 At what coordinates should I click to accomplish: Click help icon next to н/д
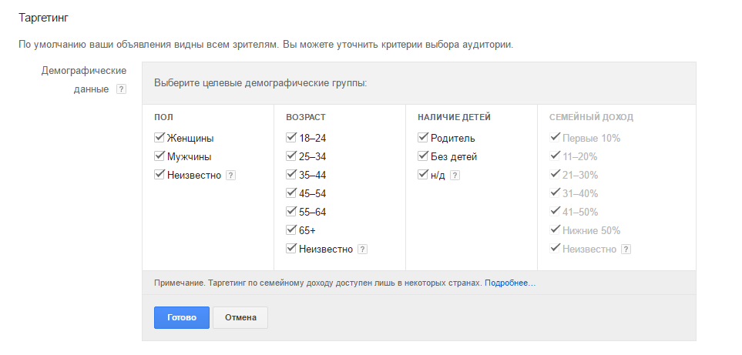click(x=455, y=175)
